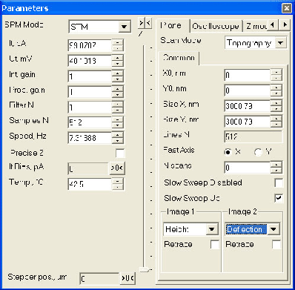This screenshot has height=290, width=295.
Task: Open the Scan Mode Topography dropdown
Action: tap(280, 43)
